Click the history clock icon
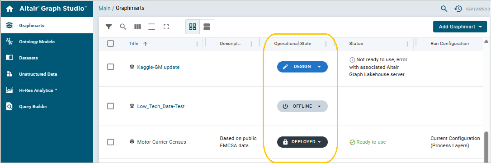The height and width of the screenshot is (163, 491). [458, 9]
